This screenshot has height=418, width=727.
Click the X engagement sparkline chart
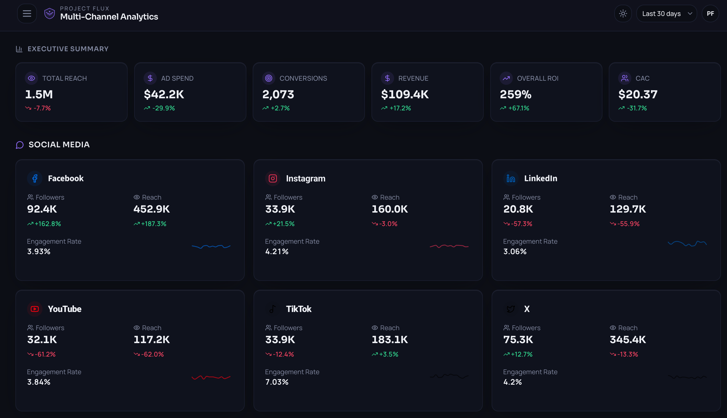point(687,377)
